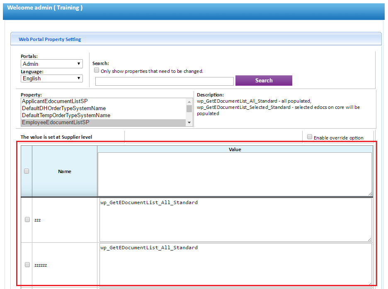Click the Property list scrollbar thumb
This screenshot has height=289, width=388.
[189, 108]
